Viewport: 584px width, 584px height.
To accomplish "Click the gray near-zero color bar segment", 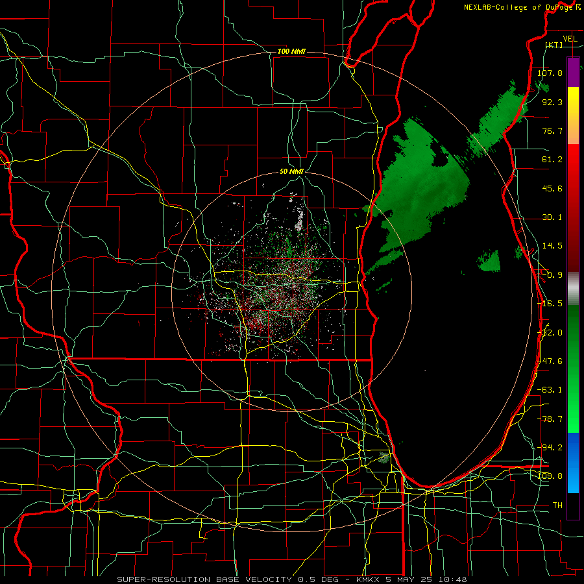I will tap(573, 289).
